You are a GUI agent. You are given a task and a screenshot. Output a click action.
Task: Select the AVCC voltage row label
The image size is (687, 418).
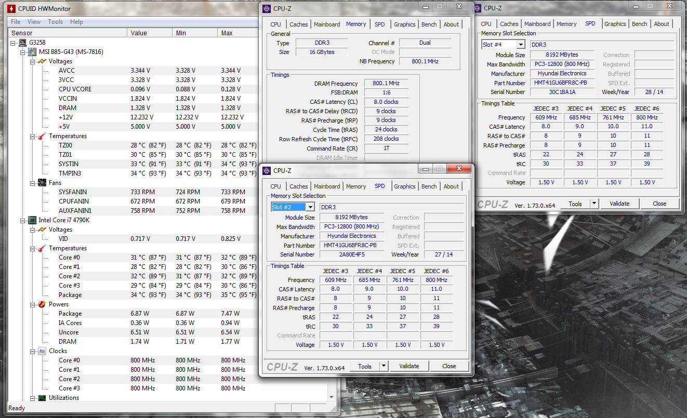point(67,71)
